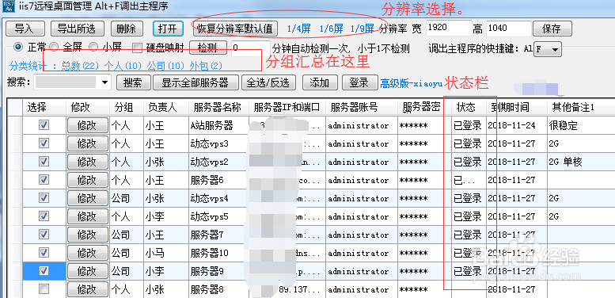Image resolution: width=615 pixels, height=298 pixels.
Task: Click the 高级版-xiaoyu link
Action: click(x=411, y=83)
